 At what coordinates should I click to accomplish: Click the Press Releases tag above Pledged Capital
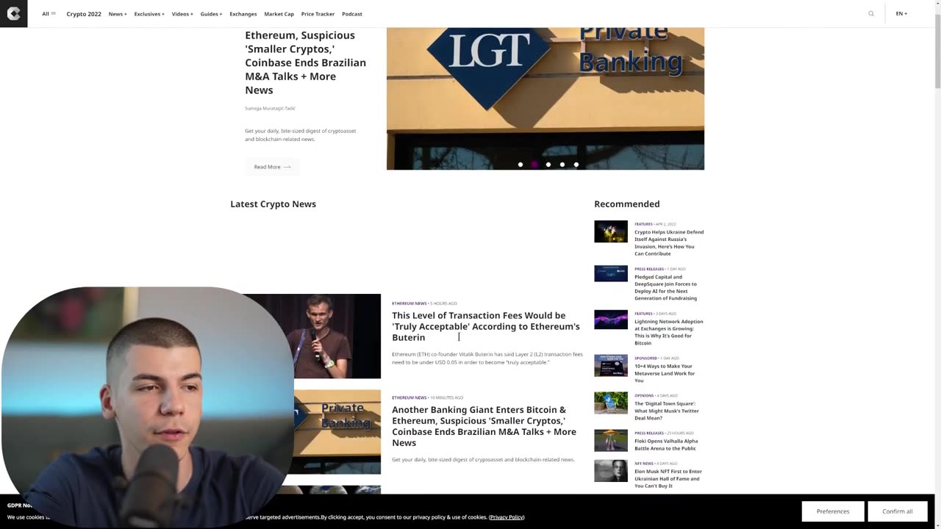pos(649,269)
